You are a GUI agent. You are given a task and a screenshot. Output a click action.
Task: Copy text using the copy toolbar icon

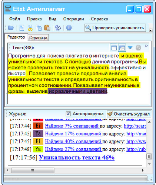[39, 28]
